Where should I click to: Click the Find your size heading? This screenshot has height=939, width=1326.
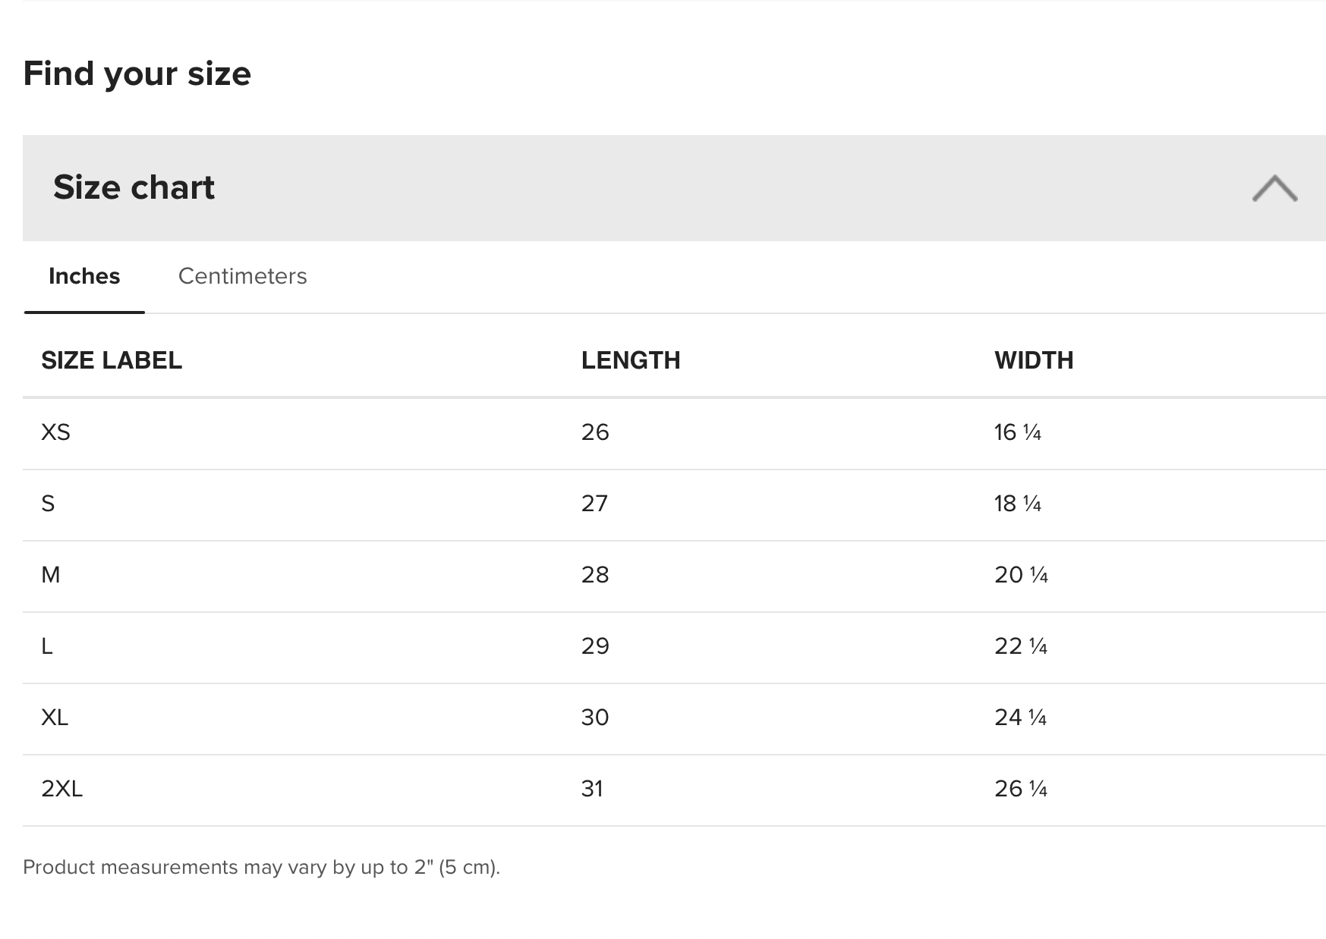point(137,74)
